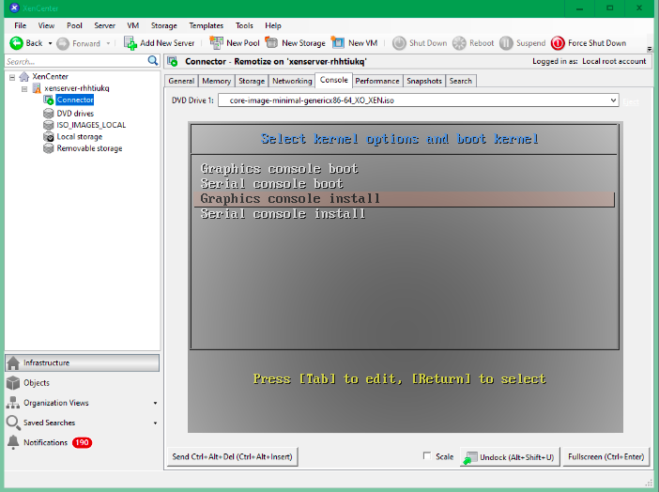Open the Templates menu
The height and width of the screenshot is (492, 659).
coord(206,25)
